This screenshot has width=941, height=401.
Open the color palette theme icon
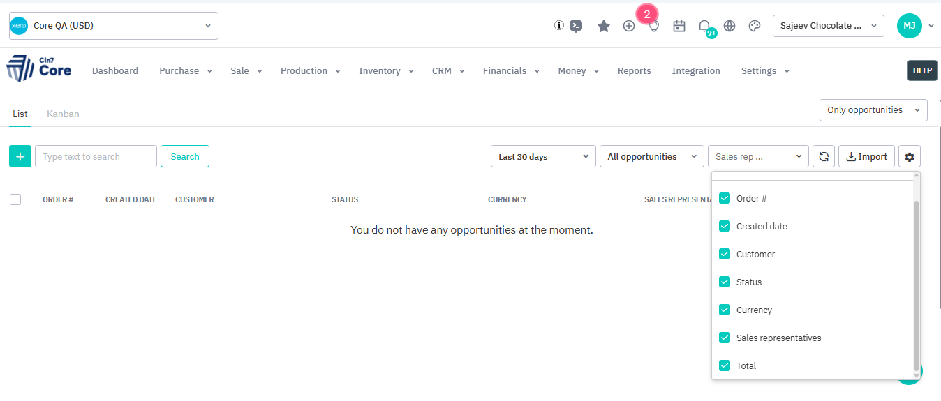[754, 26]
